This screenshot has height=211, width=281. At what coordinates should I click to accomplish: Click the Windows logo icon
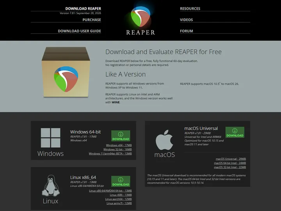pyautogui.click(x=50, y=138)
